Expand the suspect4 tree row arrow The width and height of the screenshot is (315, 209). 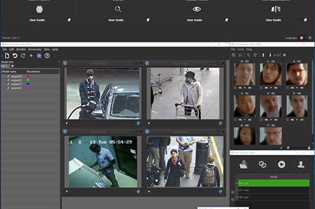click(4, 76)
